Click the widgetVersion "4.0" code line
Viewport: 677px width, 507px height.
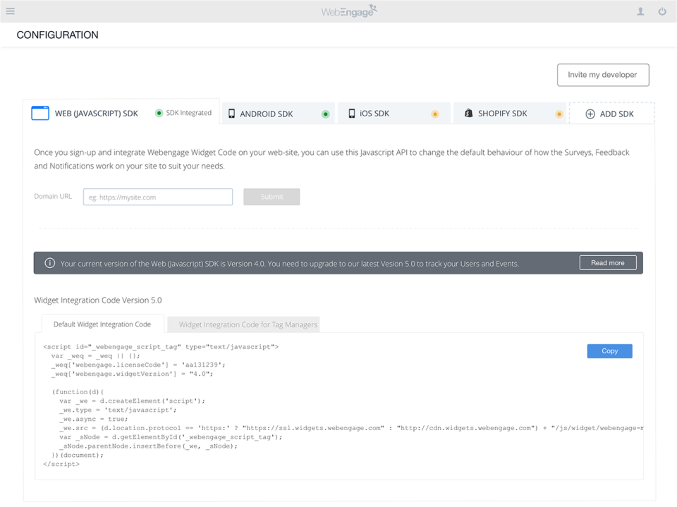coord(132,374)
